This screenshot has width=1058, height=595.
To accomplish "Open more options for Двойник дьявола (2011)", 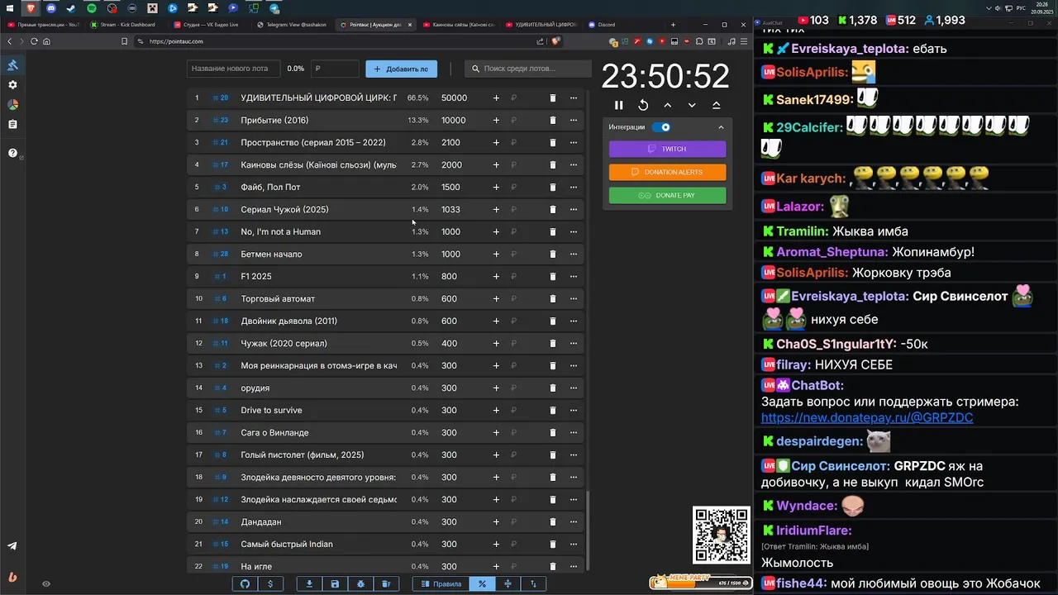I will (574, 321).
